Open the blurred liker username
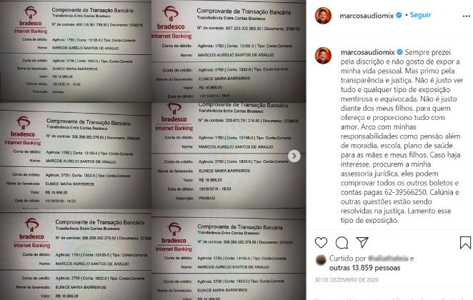 pos(388,258)
